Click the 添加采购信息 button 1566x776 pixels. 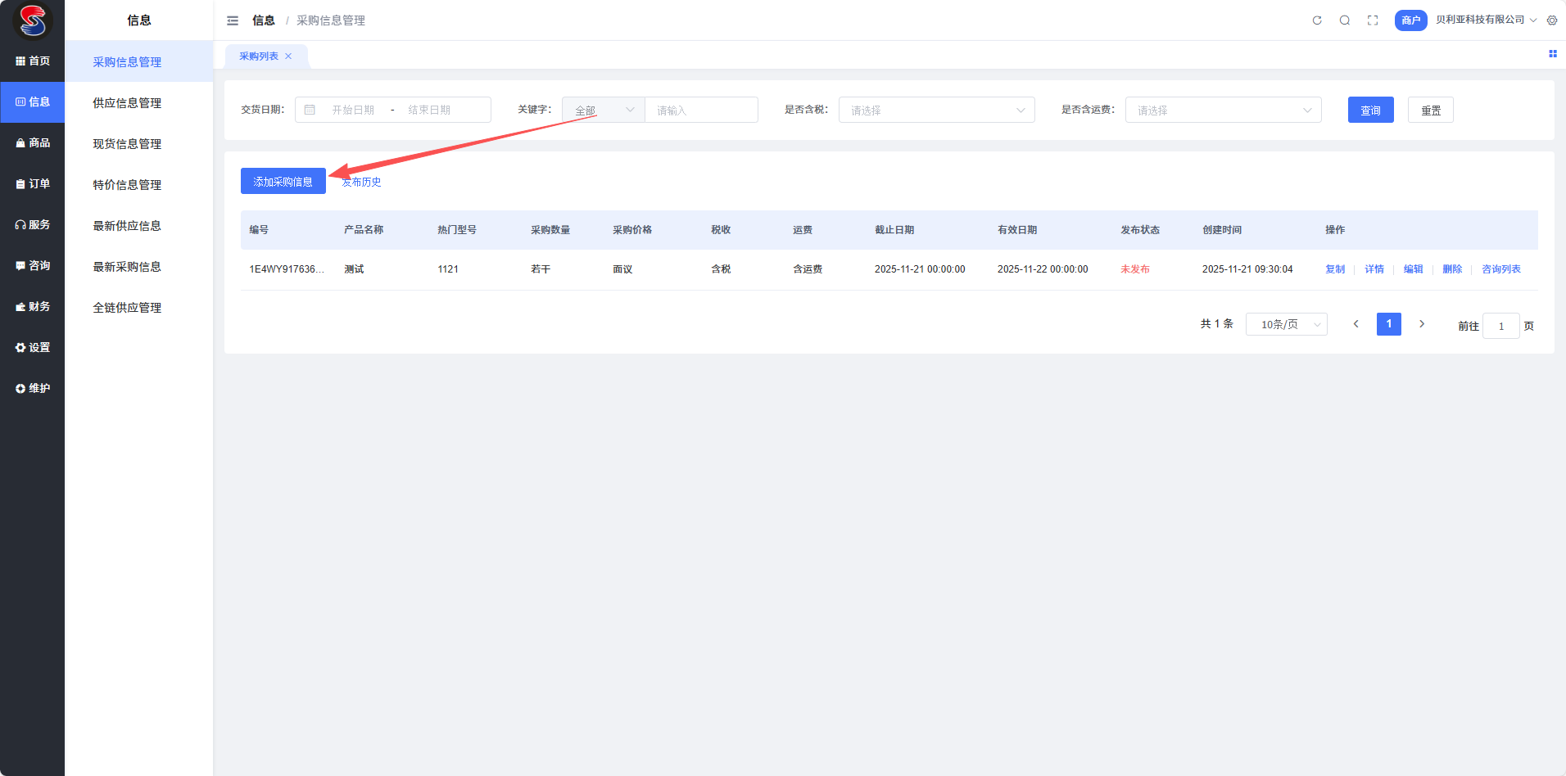point(283,181)
